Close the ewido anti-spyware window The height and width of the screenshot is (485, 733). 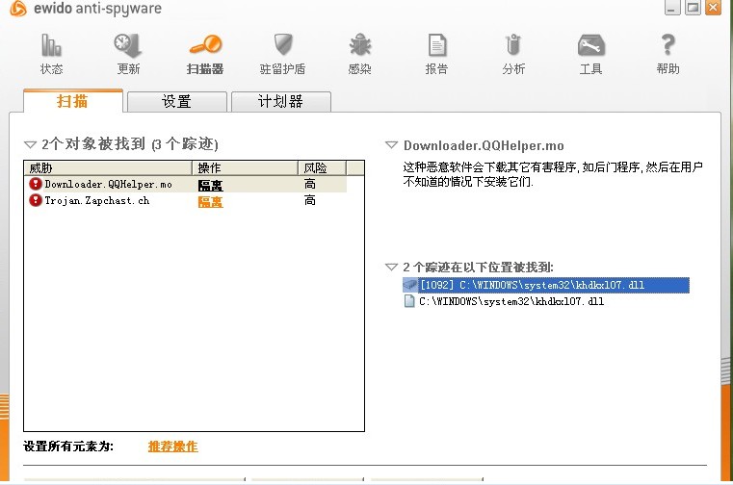coord(713,8)
